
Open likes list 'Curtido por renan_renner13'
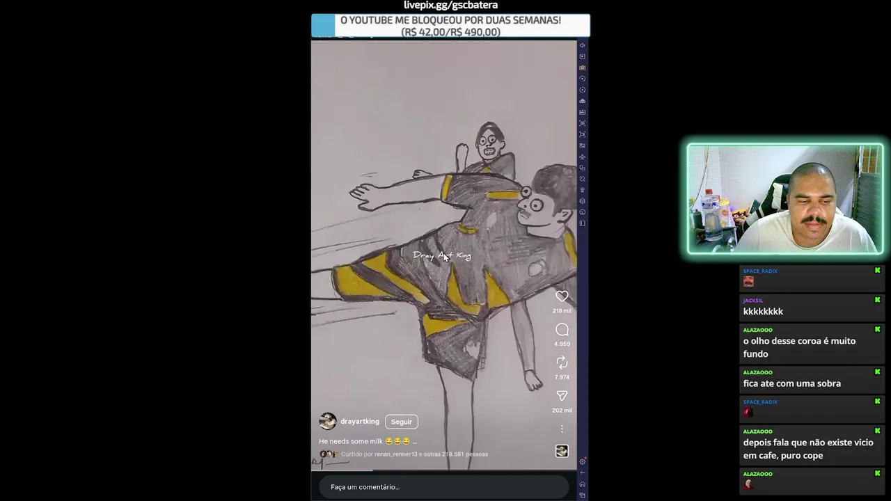(414, 454)
